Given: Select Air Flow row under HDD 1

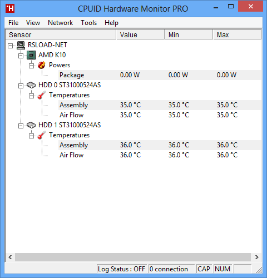Looking at the screenshot, I should 160,155.
